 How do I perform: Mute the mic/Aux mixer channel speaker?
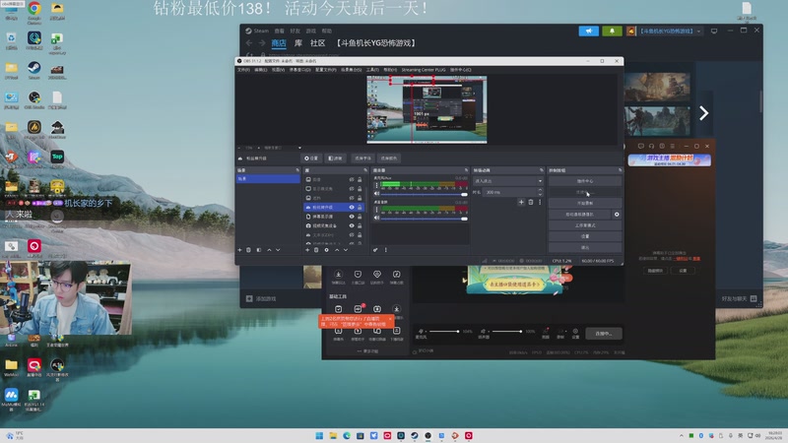(376, 193)
